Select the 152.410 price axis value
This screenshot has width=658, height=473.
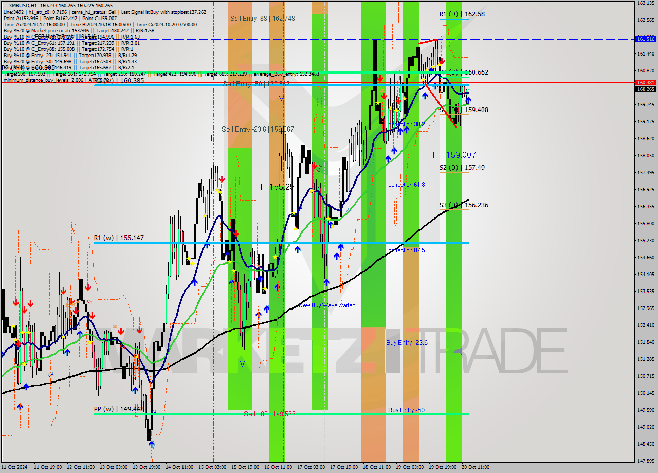point(646,325)
